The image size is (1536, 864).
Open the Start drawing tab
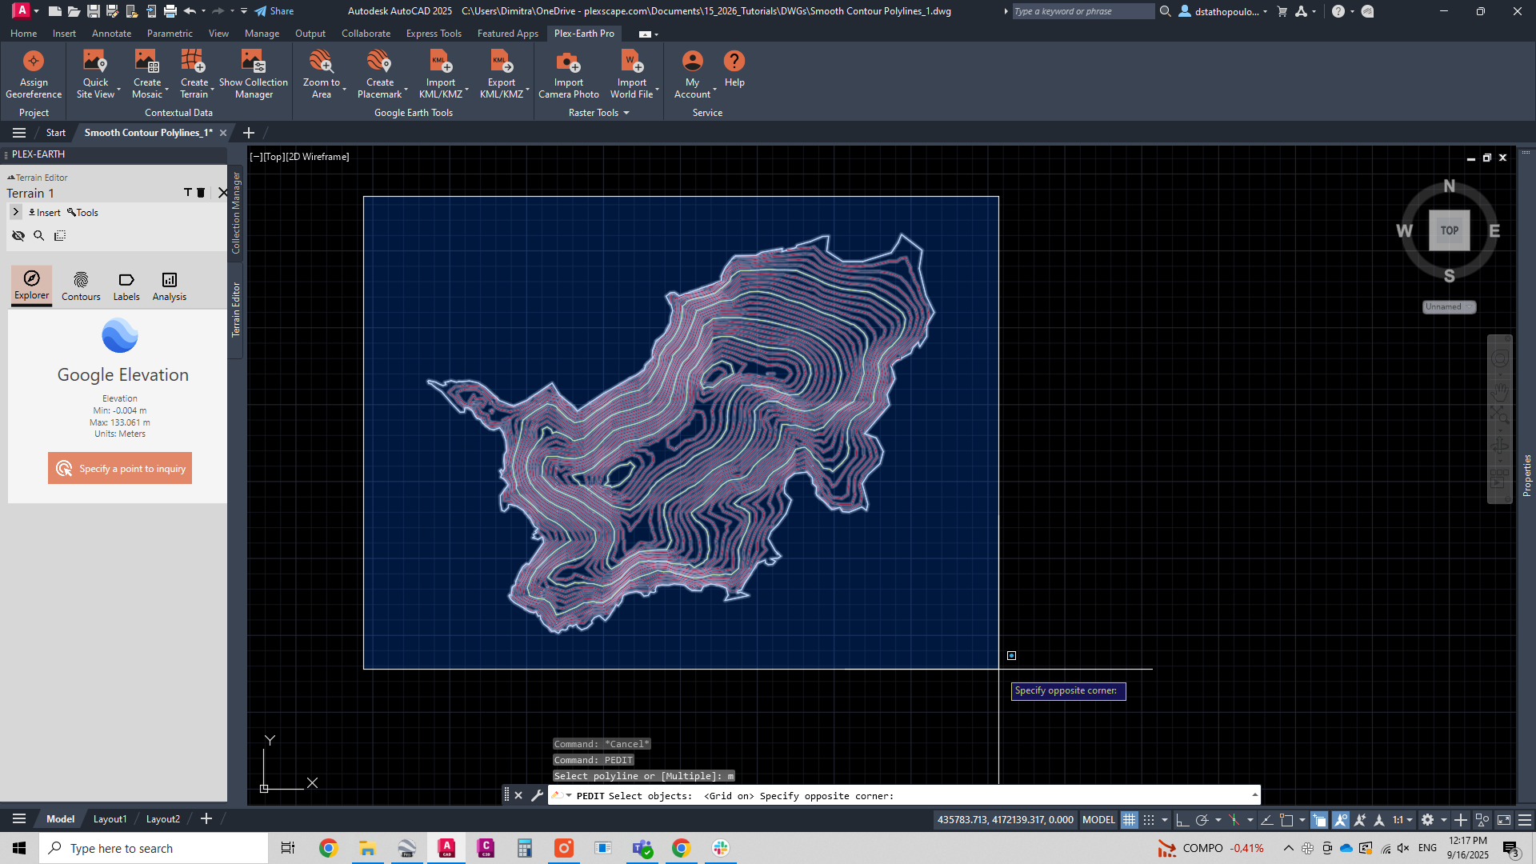pyautogui.click(x=56, y=133)
